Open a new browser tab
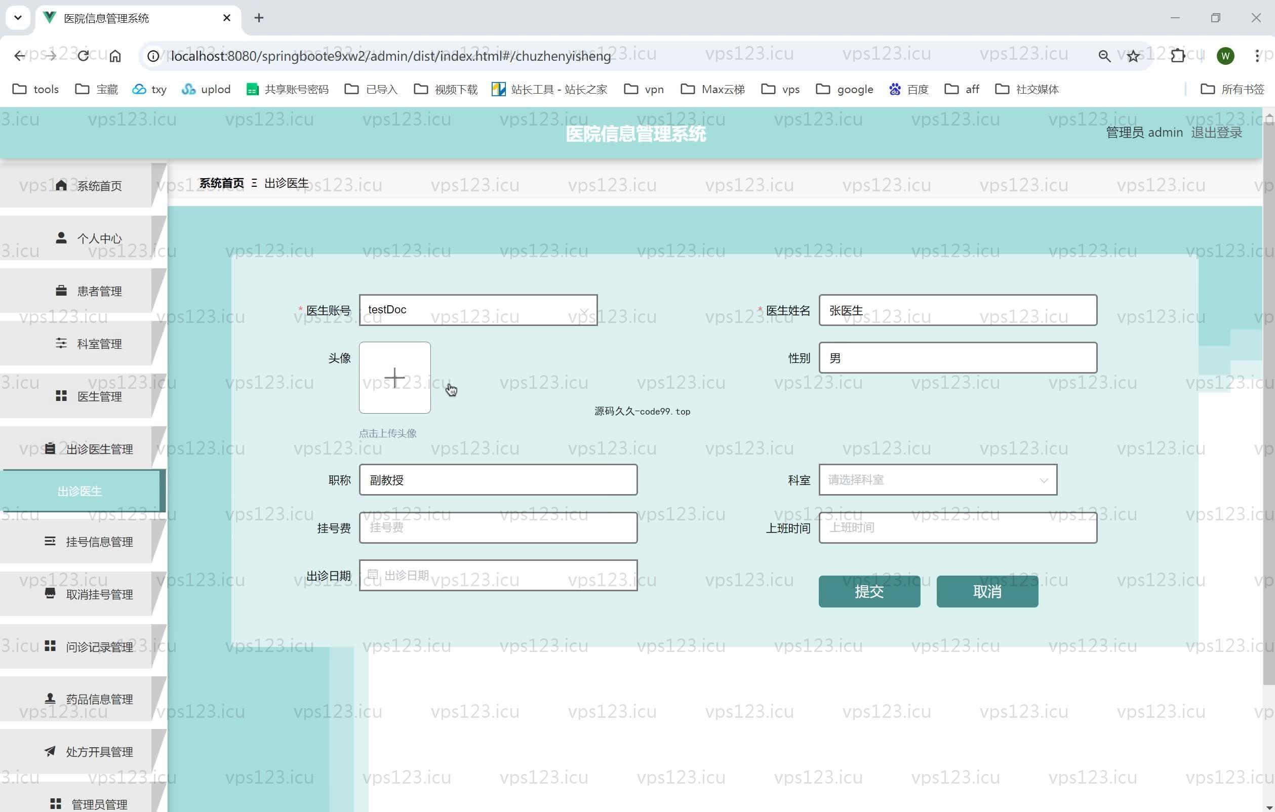 (259, 18)
